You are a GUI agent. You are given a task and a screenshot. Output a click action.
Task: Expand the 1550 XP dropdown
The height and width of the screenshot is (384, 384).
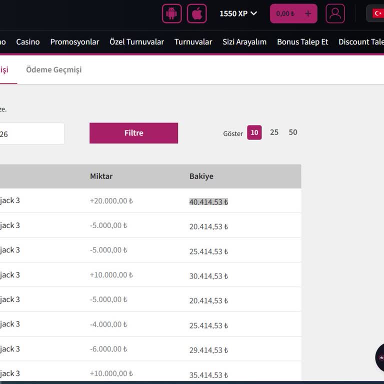pos(238,13)
